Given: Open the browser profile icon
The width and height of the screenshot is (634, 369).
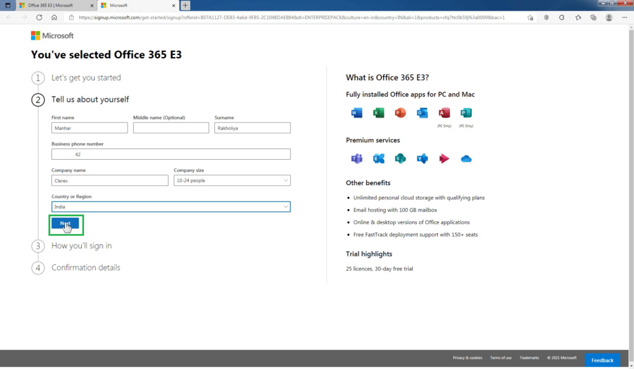Looking at the screenshot, I should 609,17.
